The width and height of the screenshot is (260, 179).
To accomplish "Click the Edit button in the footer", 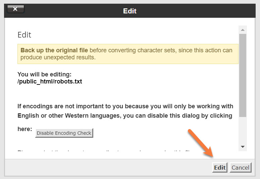I will point(220,168).
